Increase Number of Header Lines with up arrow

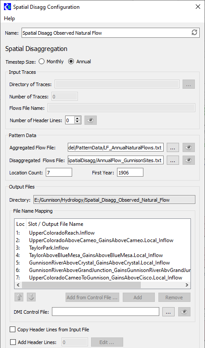point(77,118)
